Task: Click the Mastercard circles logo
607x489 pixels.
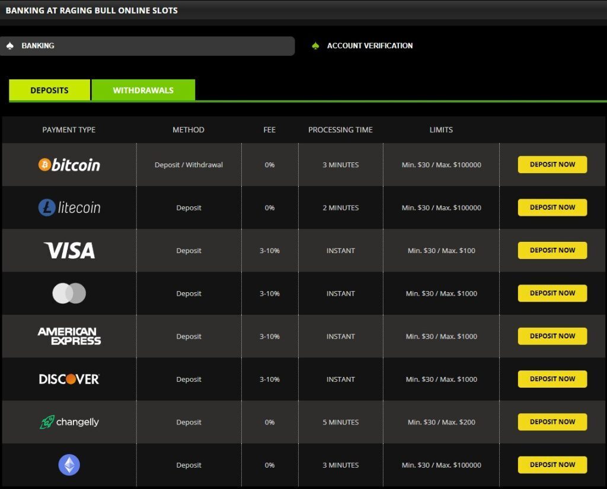Action: coord(69,293)
